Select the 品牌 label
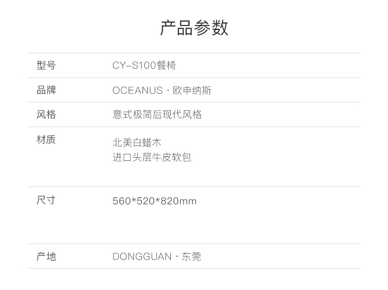This screenshot has height=290, width=388. click(46, 90)
